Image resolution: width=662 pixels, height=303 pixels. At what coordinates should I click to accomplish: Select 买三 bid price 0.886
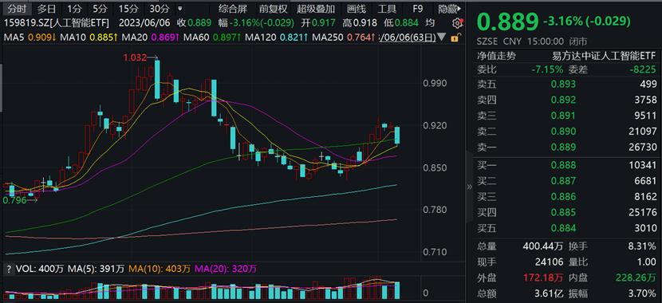coord(563,196)
